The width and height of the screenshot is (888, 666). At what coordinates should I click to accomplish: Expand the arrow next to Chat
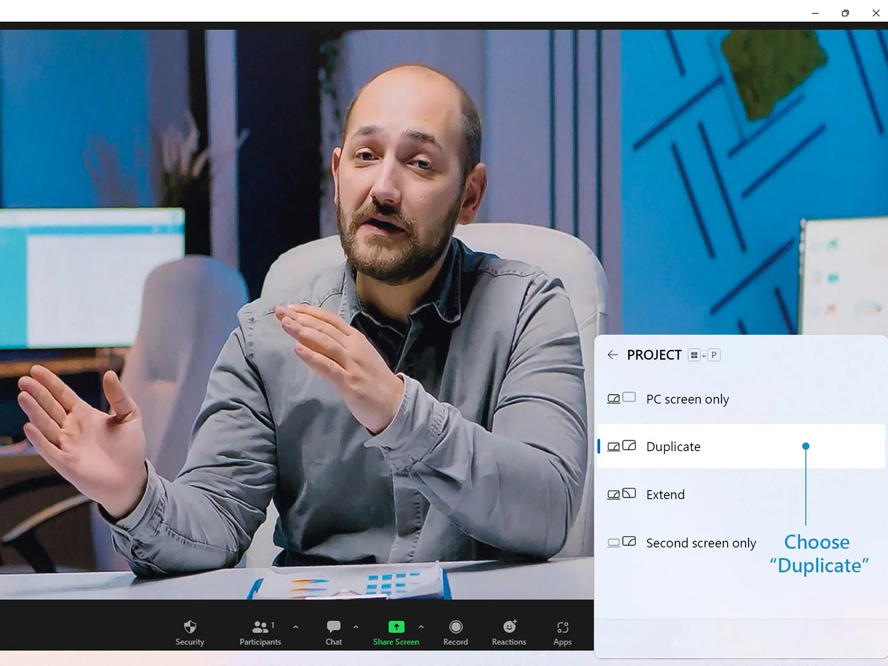356,627
